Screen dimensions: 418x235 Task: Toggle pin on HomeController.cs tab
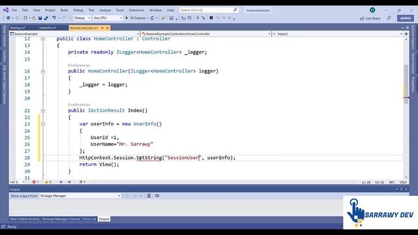point(103,27)
